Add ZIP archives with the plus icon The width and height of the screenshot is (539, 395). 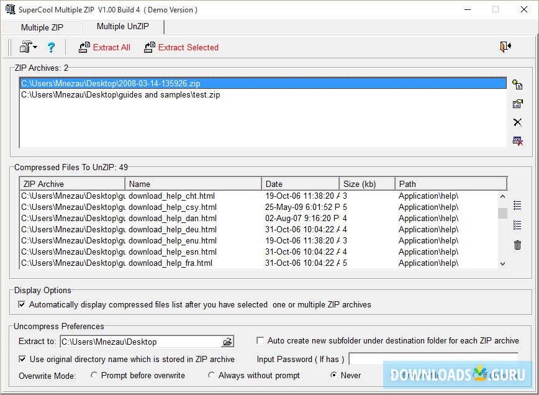pyautogui.click(x=517, y=84)
